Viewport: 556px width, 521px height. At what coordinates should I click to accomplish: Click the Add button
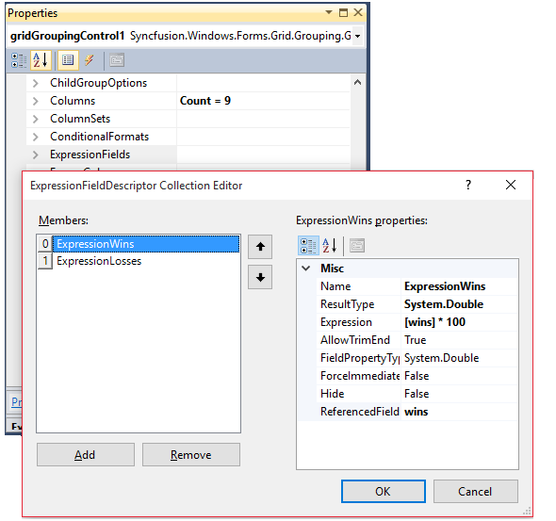click(86, 455)
